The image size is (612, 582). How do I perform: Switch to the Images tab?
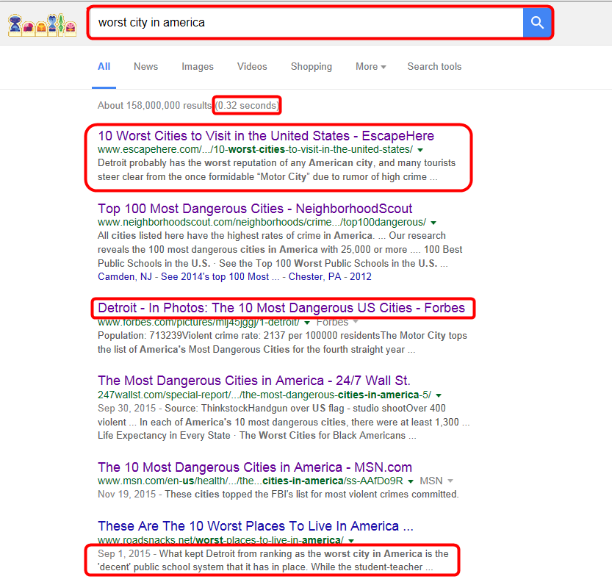coord(198,66)
